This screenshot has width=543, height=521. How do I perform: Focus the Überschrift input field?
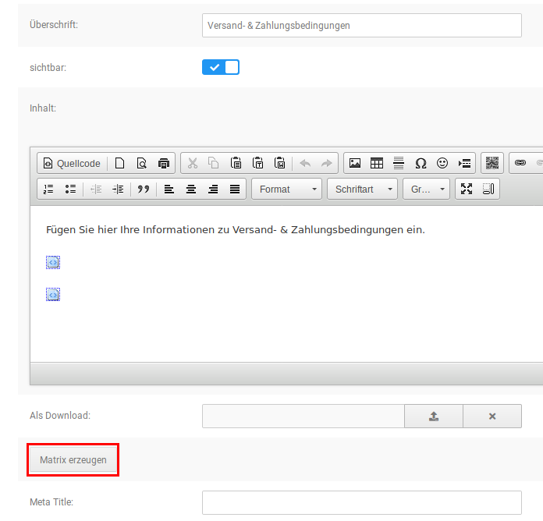362,25
